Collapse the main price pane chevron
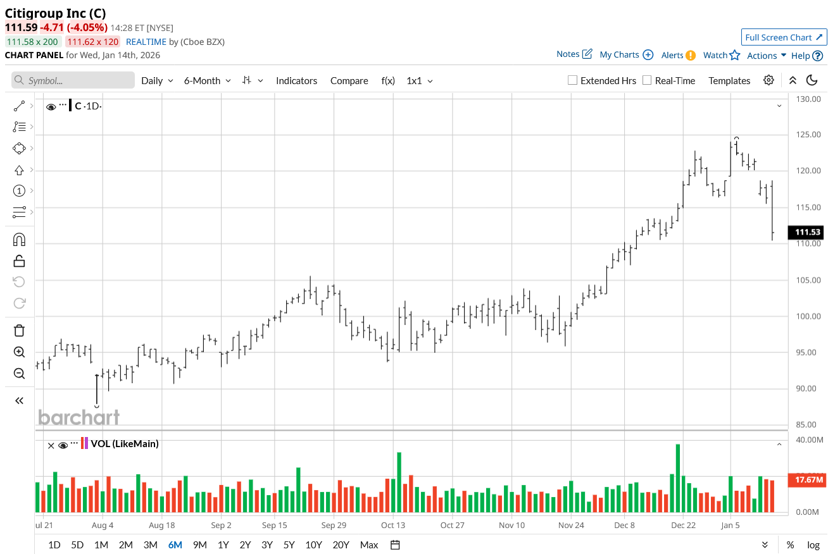Viewport: 828px width, 554px height. pos(779,106)
